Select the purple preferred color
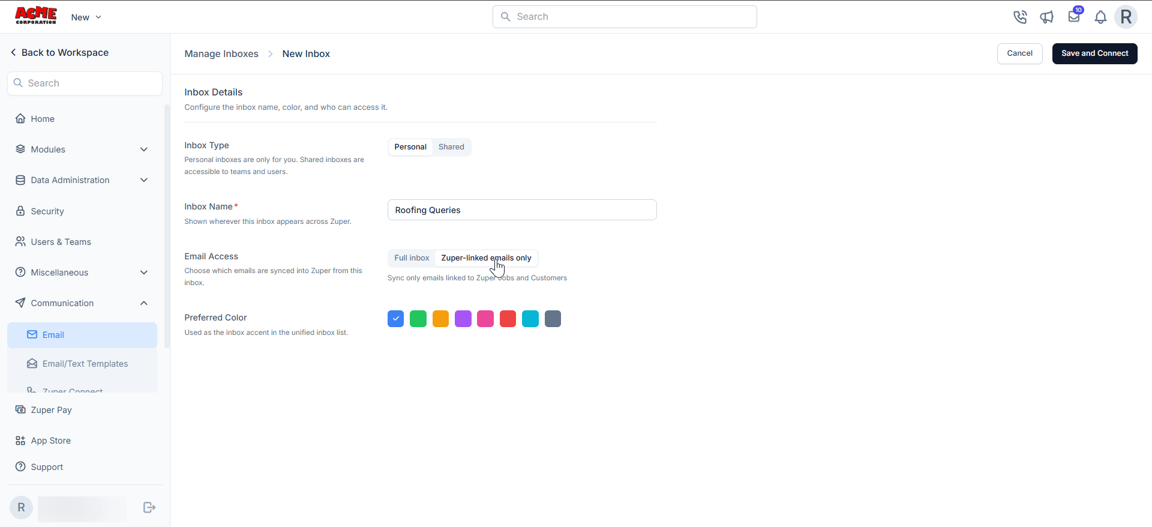The image size is (1152, 527). (x=463, y=319)
